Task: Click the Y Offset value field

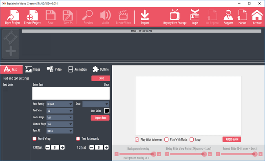Action: click(x=99, y=147)
